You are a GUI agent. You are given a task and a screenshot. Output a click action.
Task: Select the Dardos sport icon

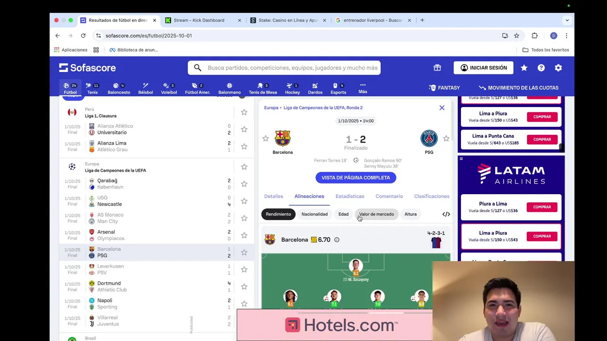pyautogui.click(x=315, y=89)
